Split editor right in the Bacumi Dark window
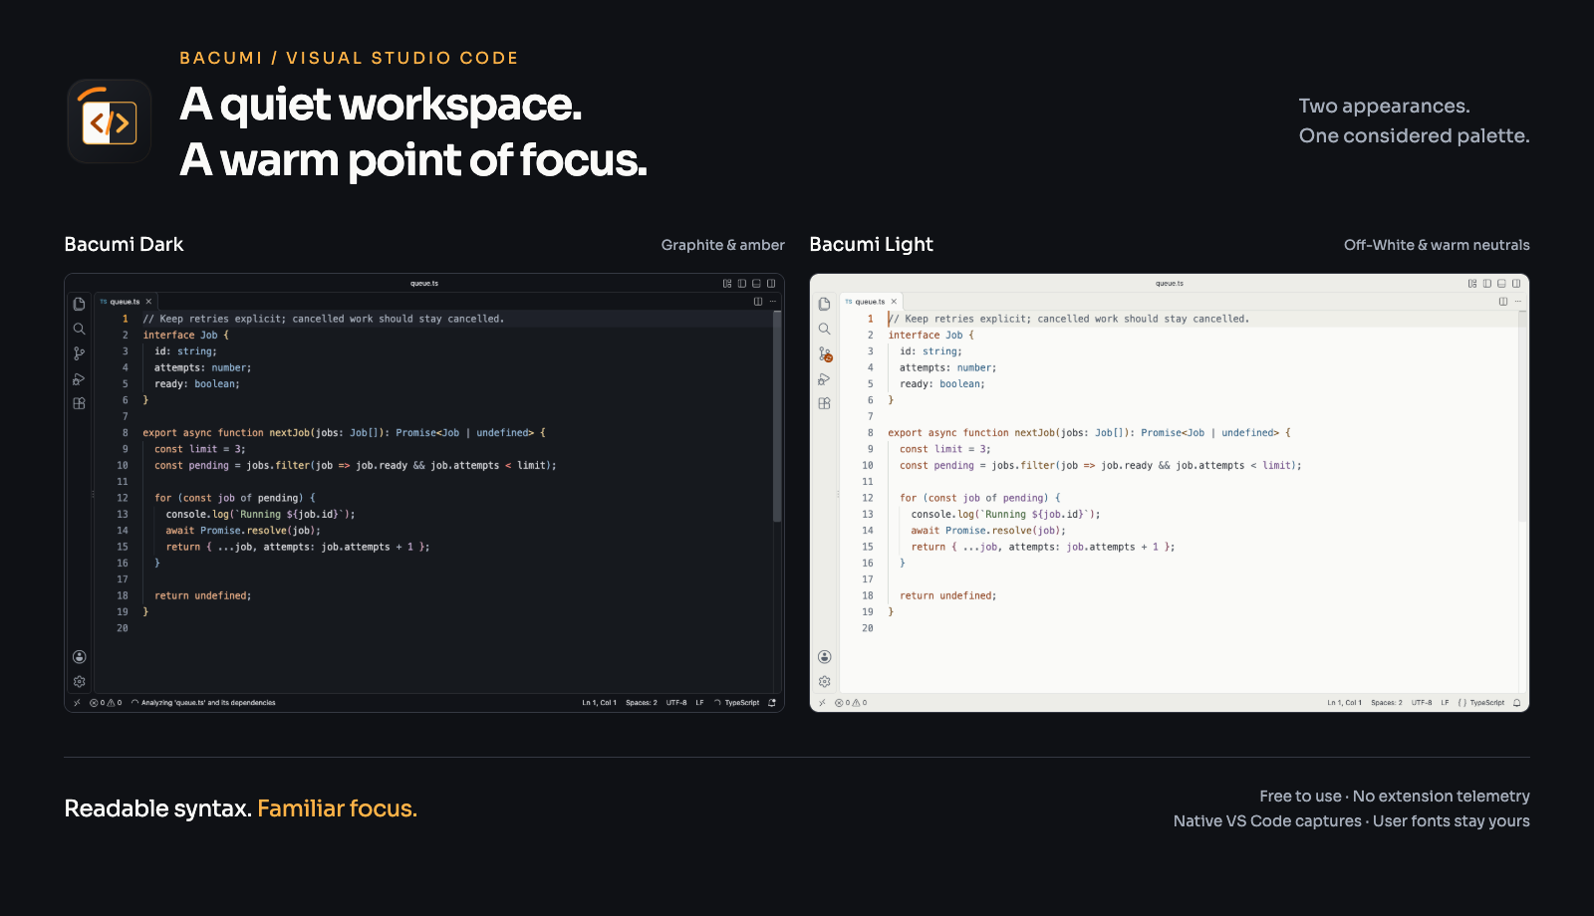The image size is (1594, 916). (x=758, y=302)
